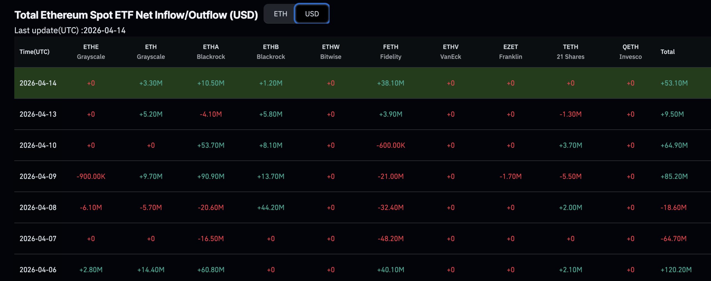The width and height of the screenshot is (711, 281).
Task: Click the Last update date text
Action: (70, 31)
